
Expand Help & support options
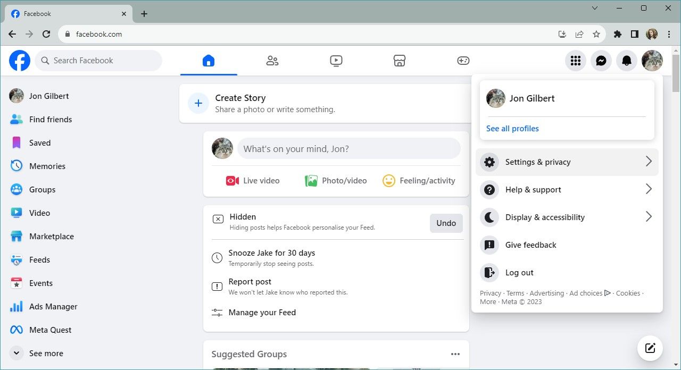point(567,189)
